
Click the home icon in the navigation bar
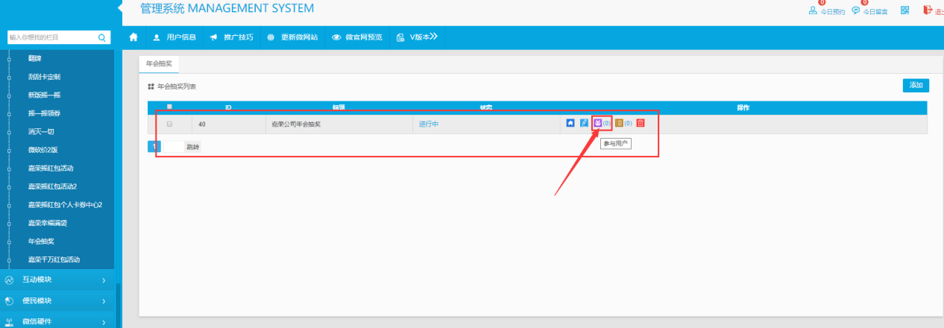[x=133, y=37]
